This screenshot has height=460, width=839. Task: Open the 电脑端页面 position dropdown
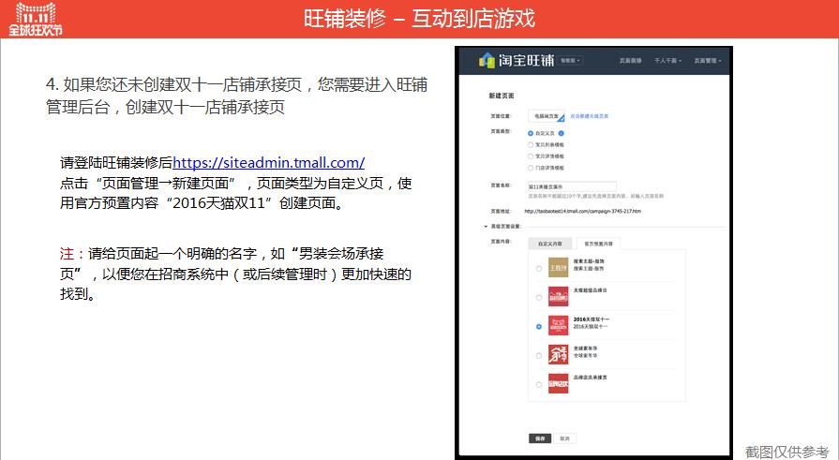547,116
